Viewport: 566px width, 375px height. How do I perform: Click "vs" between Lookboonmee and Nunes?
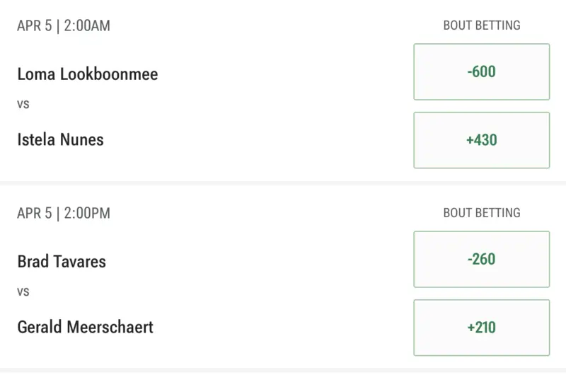click(23, 105)
